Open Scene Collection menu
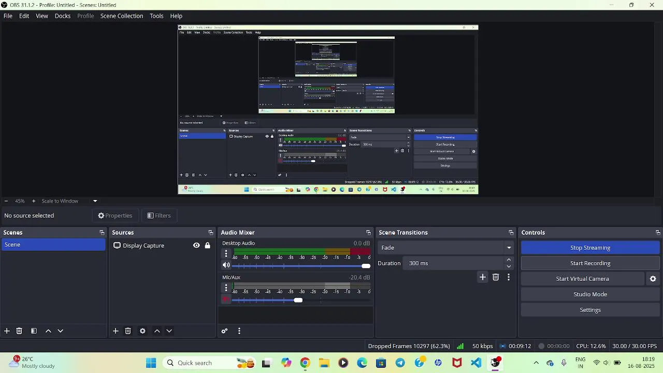 coord(122,16)
